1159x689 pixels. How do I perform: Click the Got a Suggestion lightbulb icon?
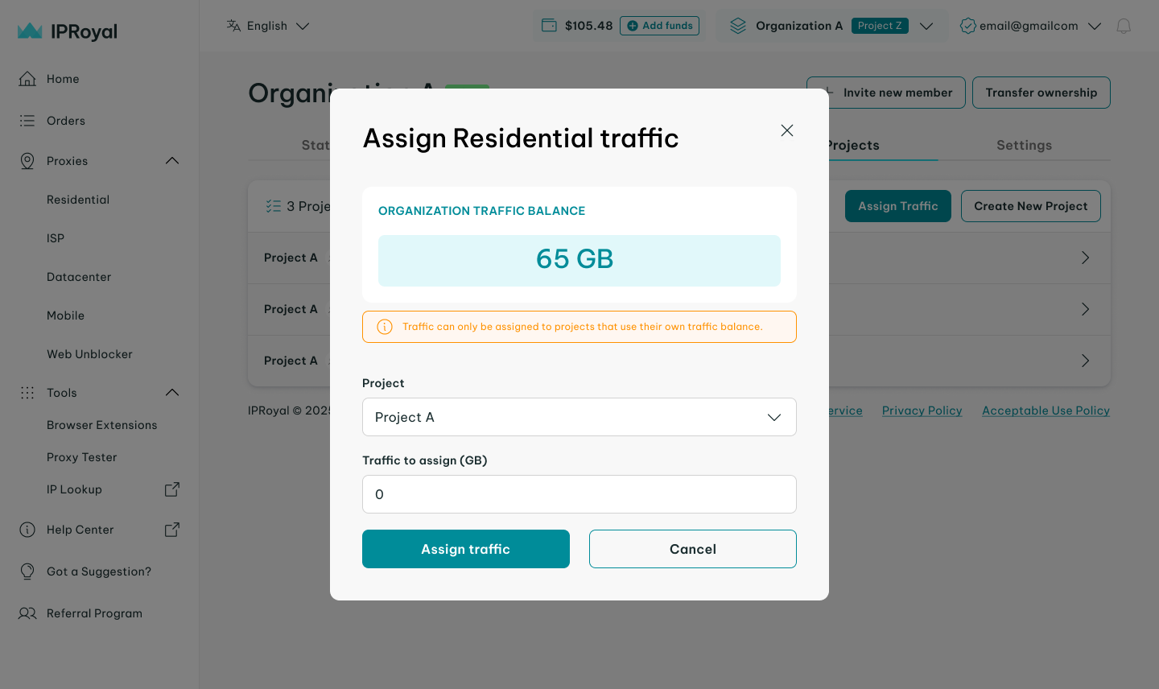[27, 571]
